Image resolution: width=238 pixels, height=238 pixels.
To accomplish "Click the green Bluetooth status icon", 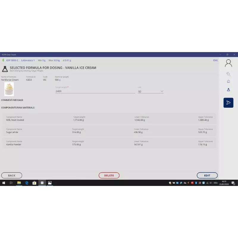I will coord(3,60).
